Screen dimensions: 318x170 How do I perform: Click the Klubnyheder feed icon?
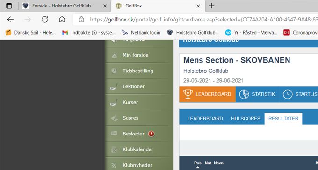coord(114,165)
